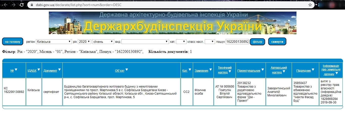Select the Заворитинський Анатолій Миколайович cell
Image resolution: width=345 pixels, height=113 pixels.
point(279,92)
